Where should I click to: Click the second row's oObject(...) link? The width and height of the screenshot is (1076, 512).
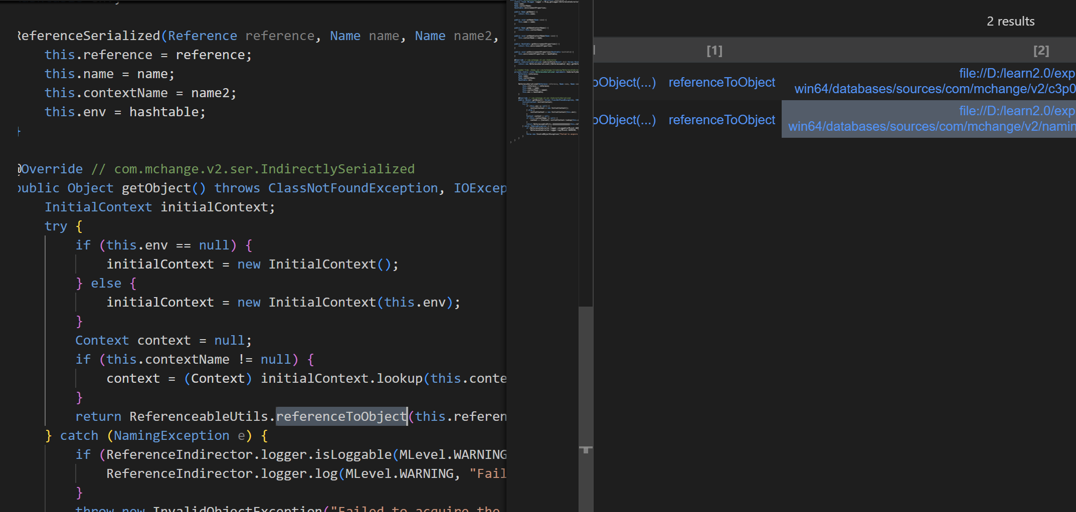624,120
